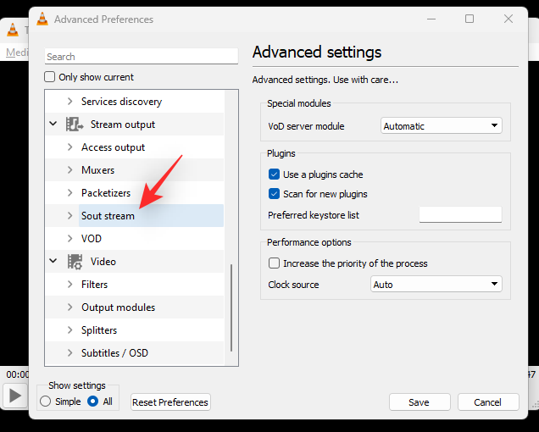Screen dimensions: 539x432
Task: Expand the Sout stream chevron
Action: point(70,215)
